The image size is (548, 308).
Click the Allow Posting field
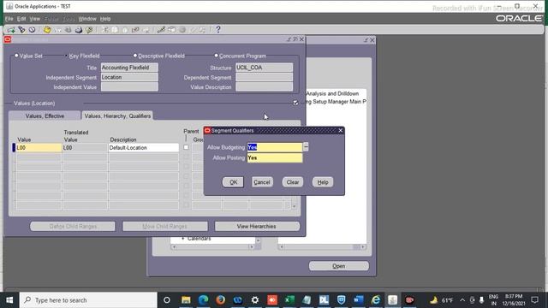[x=275, y=157]
